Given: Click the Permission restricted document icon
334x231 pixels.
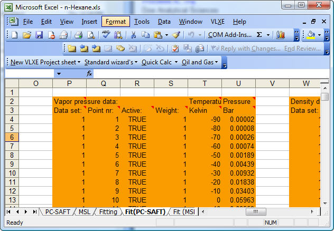Looking at the screenshot, I should [51, 35].
